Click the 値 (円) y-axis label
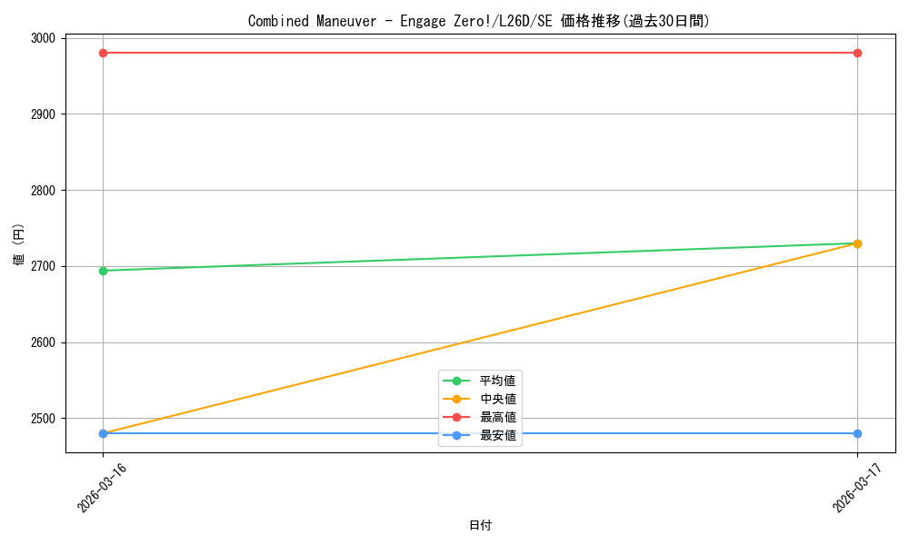Viewport: 909px width, 545px height. pyautogui.click(x=19, y=243)
